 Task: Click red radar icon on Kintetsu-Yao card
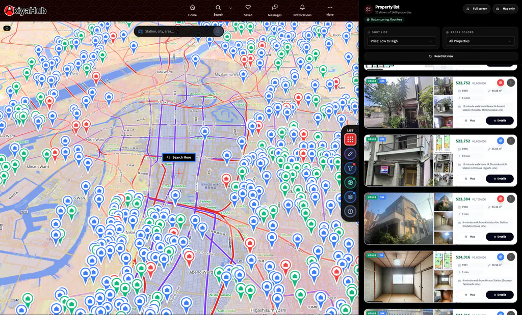(501, 198)
